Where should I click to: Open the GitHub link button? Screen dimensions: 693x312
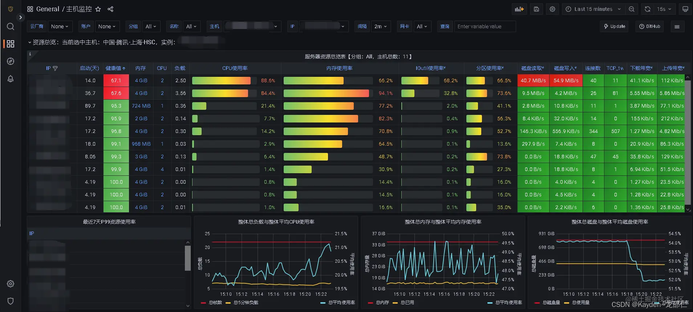click(x=650, y=26)
